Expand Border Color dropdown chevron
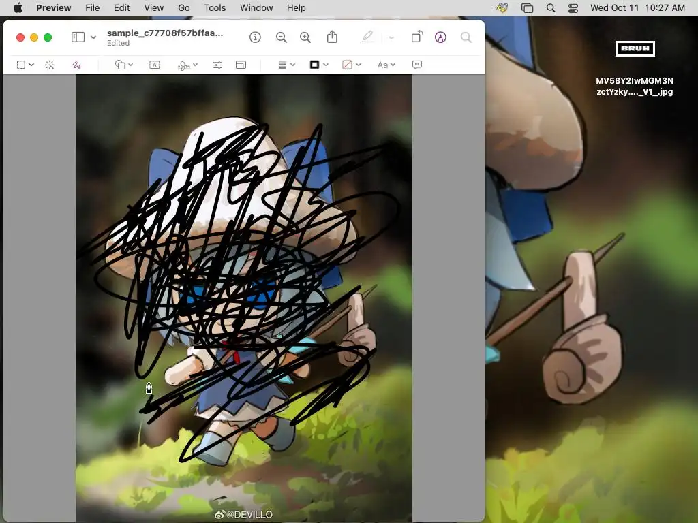The image size is (698, 523). pos(326,65)
